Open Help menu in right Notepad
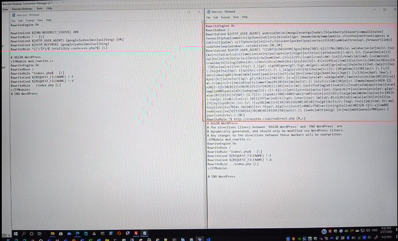The image size is (398, 241). [245, 17]
